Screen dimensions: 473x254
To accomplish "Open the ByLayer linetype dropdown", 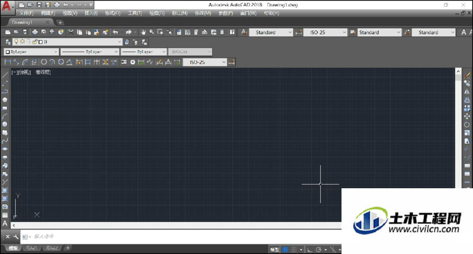I will (x=116, y=52).
